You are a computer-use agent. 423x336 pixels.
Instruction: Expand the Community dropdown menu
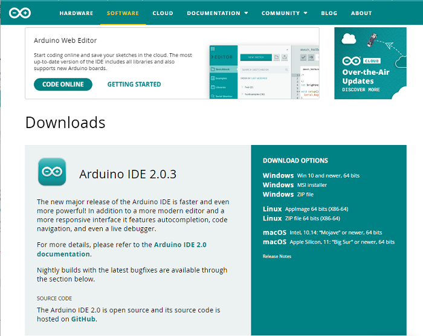click(284, 13)
